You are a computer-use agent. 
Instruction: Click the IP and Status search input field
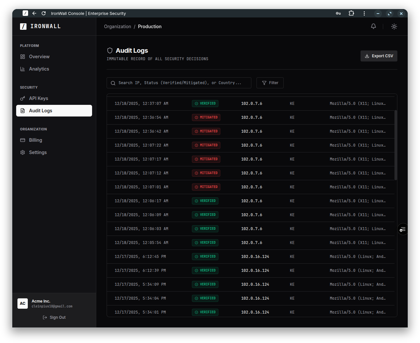point(179,83)
